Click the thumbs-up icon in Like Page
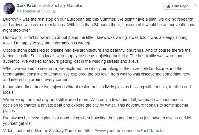 (169, 6)
